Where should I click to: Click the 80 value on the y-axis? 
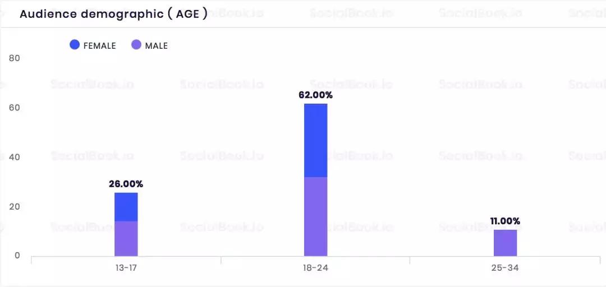click(x=15, y=58)
